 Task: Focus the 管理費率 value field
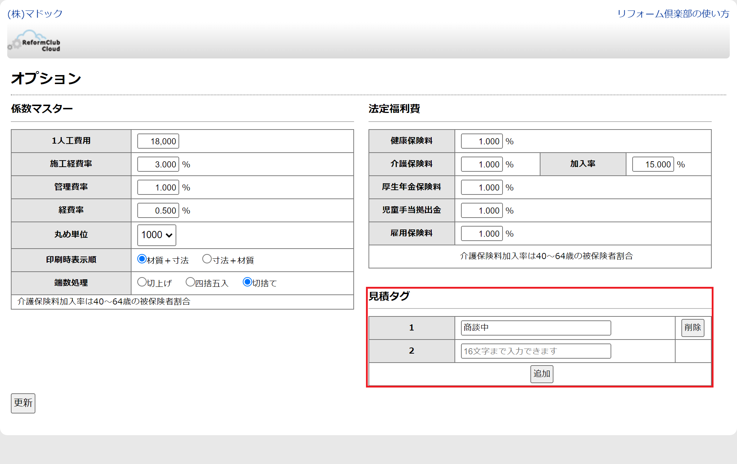click(158, 187)
